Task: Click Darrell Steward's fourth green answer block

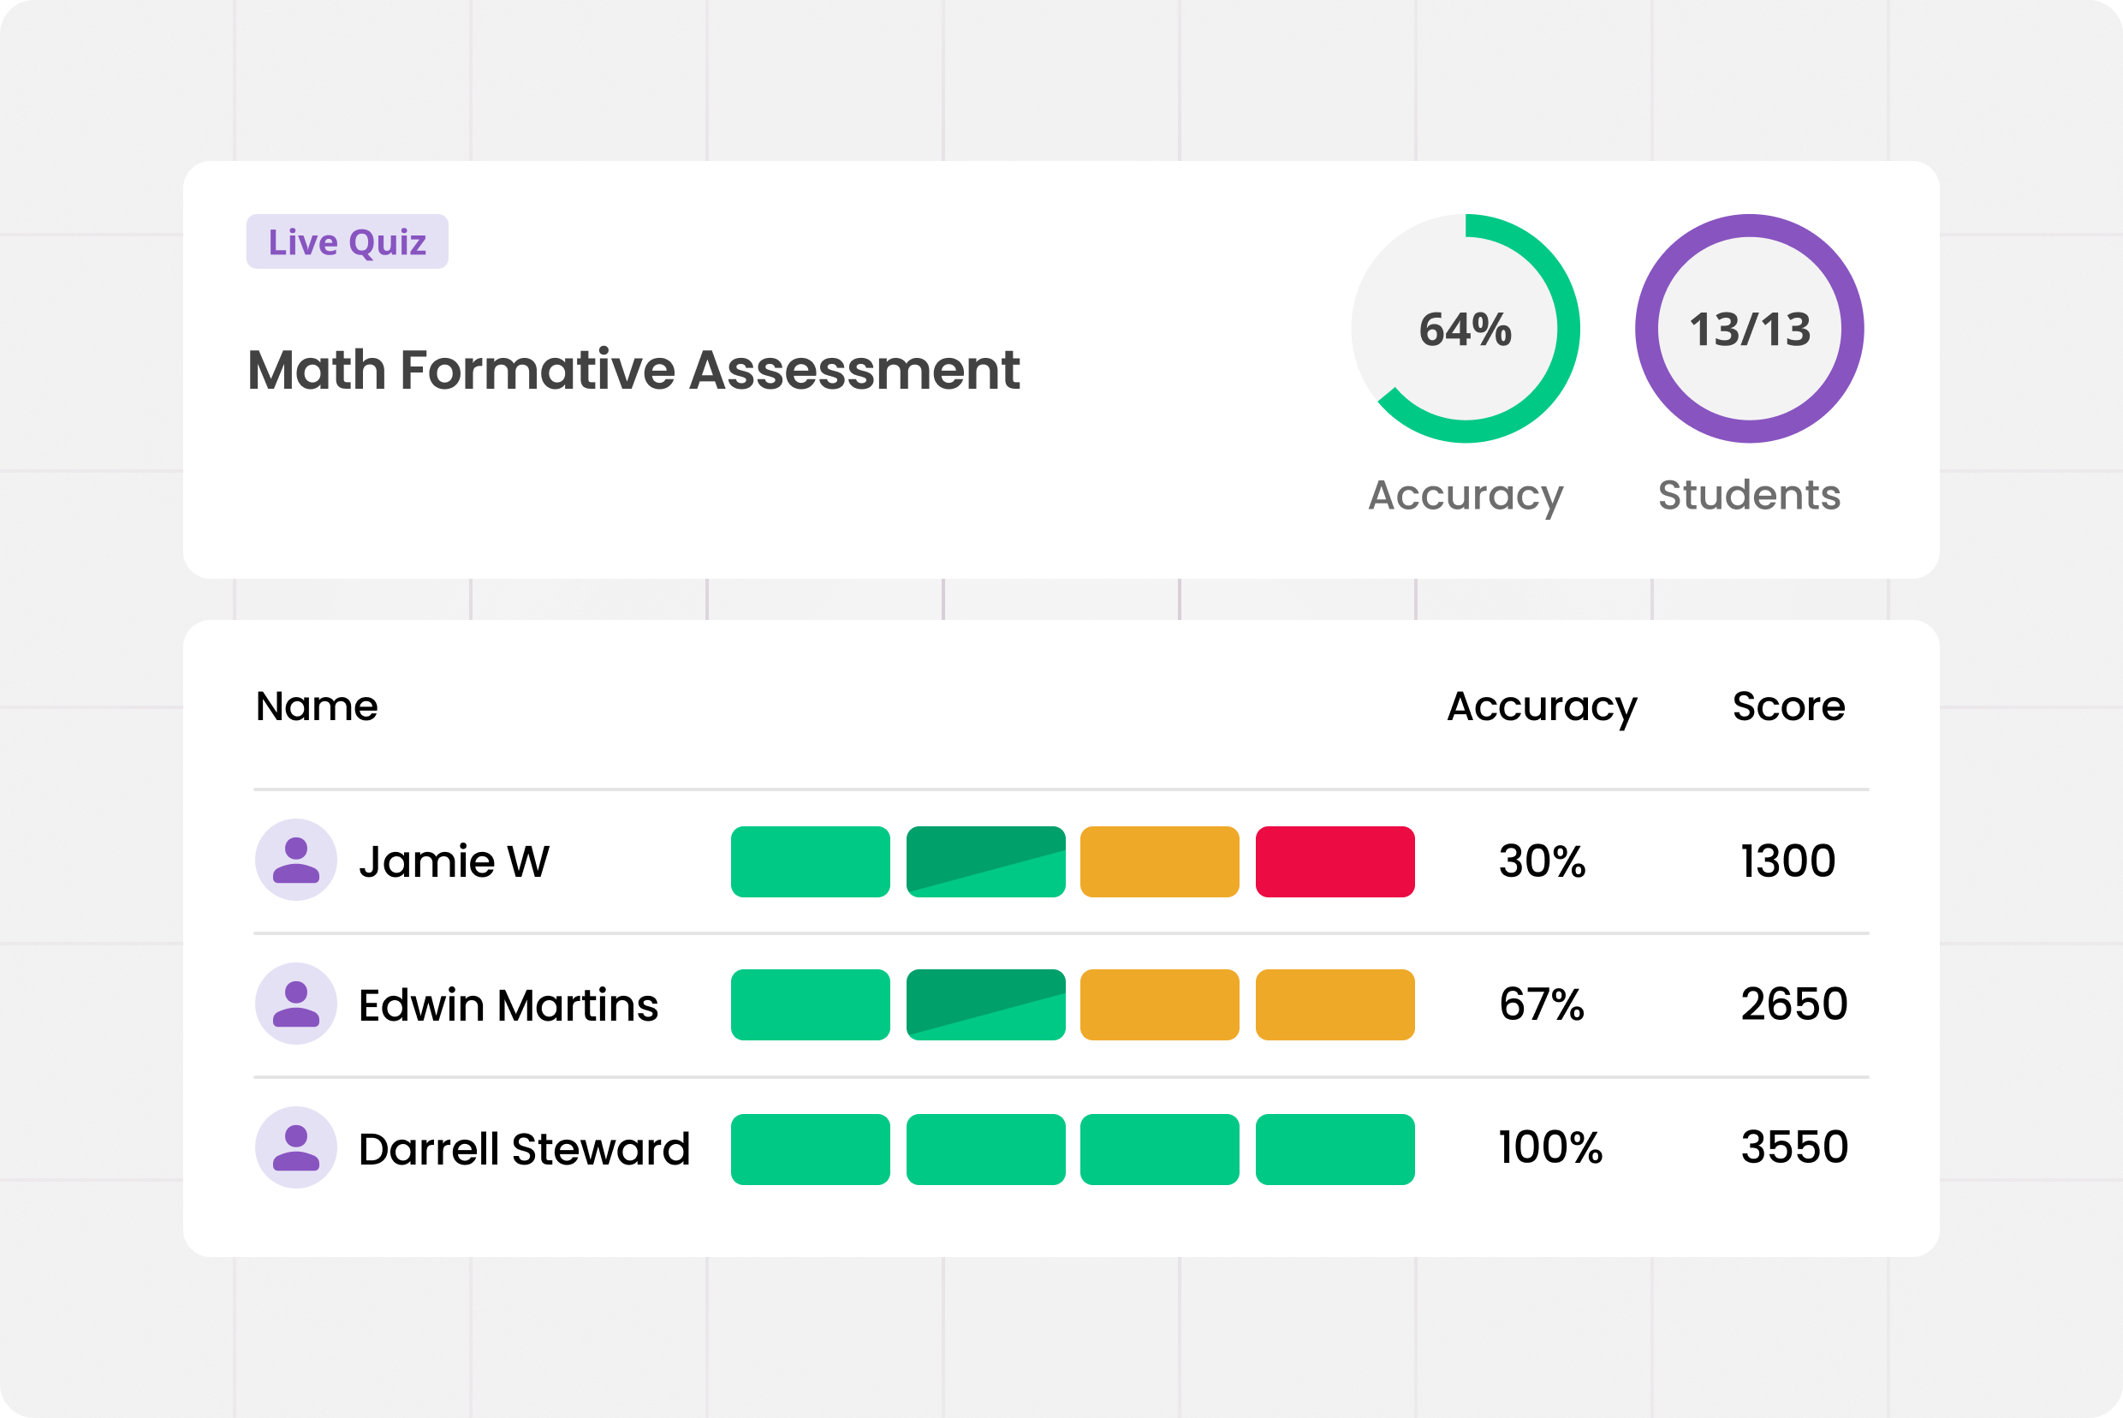Action: click(1335, 1148)
